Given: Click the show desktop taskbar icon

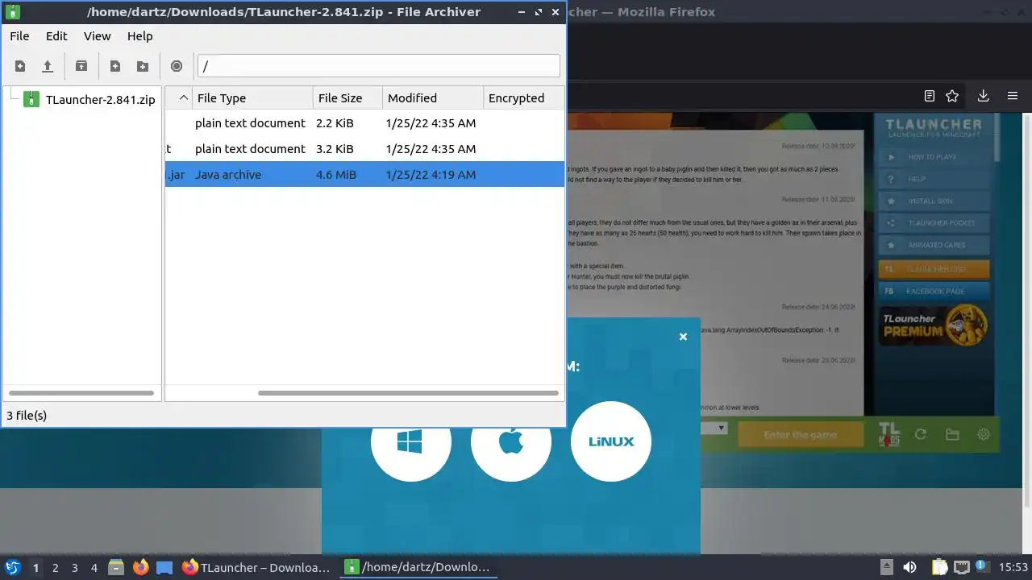Looking at the screenshot, I should (164, 567).
